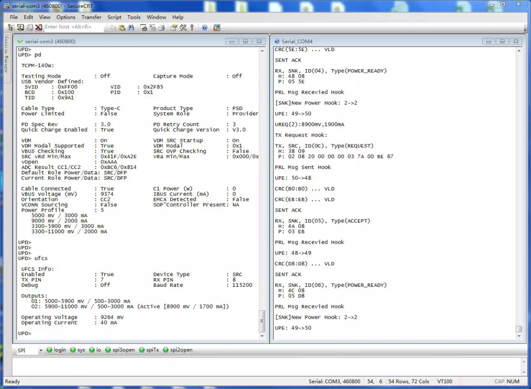
Task: Click the Serial_COM4 window title icon
Action: (x=277, y=41)
